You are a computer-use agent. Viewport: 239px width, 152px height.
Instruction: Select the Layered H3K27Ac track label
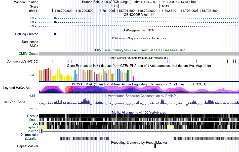(16, 88)
